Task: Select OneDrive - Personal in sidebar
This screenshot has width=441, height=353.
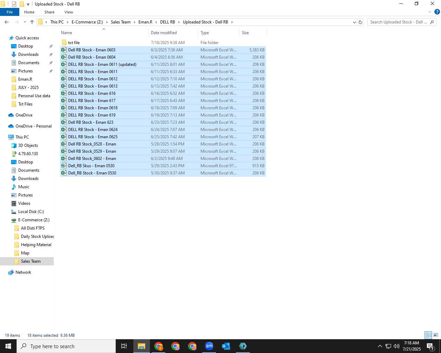Action: (33, 126)
